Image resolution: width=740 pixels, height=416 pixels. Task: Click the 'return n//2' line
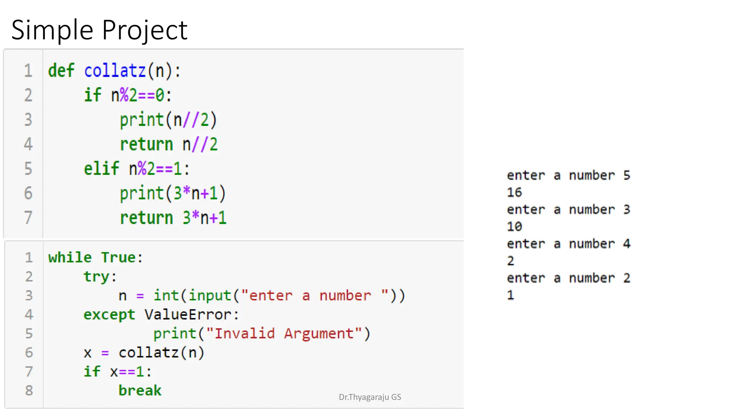tap(169, 144)
